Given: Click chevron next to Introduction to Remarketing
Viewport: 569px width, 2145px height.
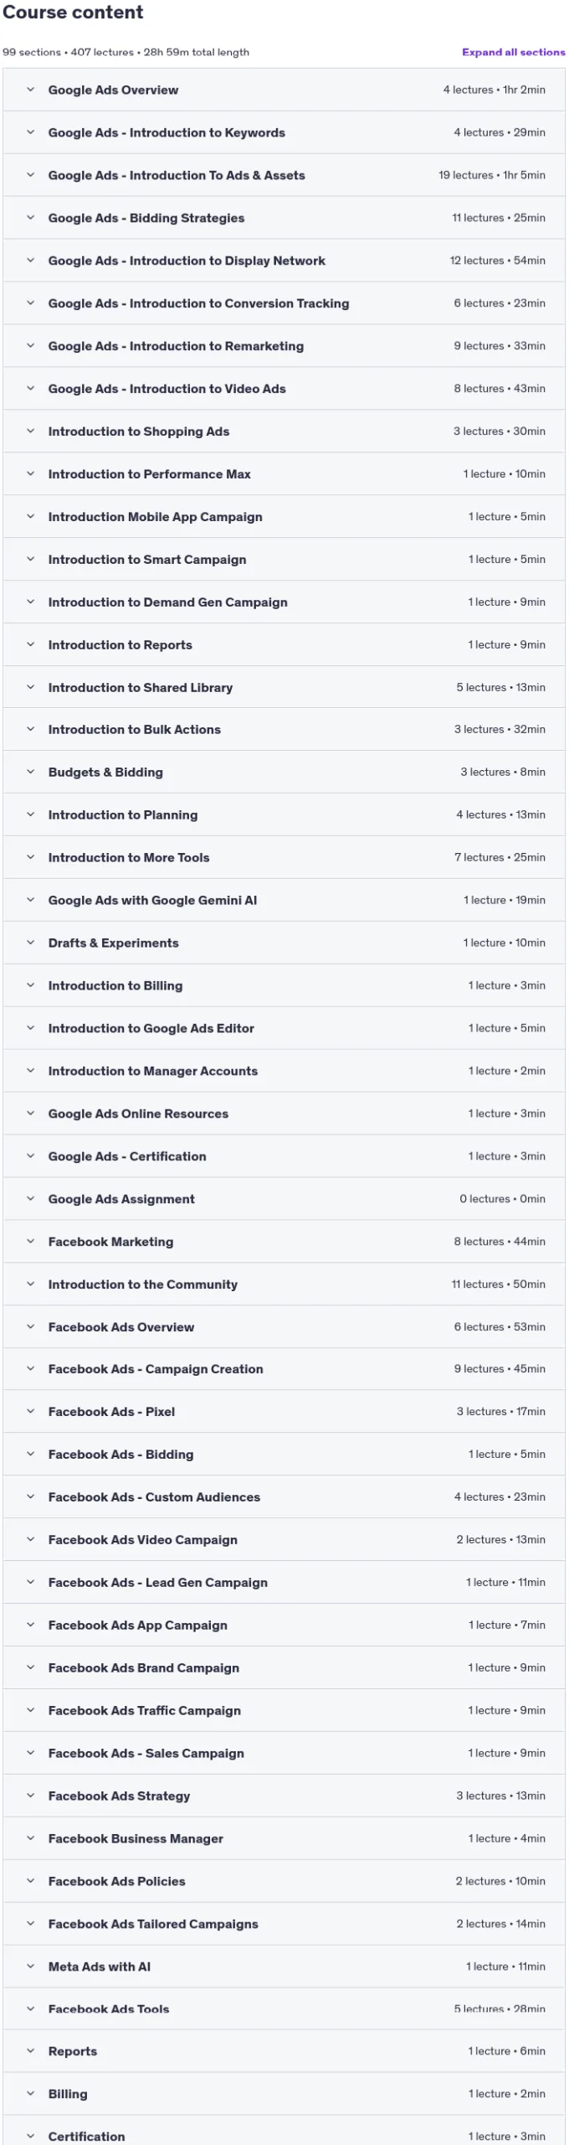Looking at the screenshot, I should [30, 346].
